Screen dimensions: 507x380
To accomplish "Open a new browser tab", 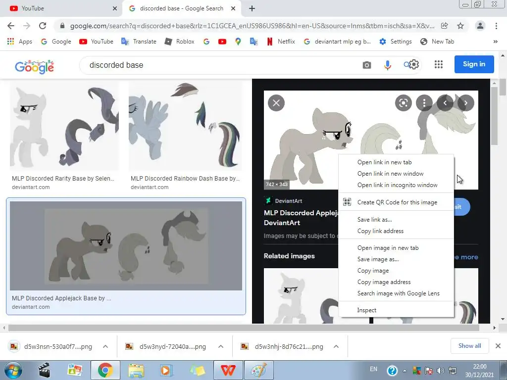I will tap(252, 8).
